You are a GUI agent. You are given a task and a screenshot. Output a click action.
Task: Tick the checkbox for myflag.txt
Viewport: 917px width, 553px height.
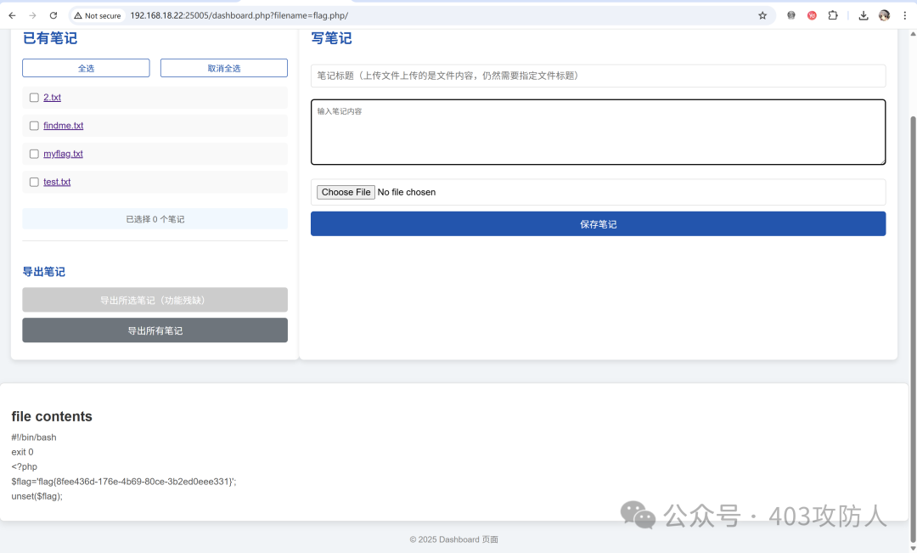(34, 154)
